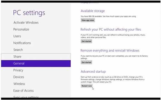Select the Share category
The height and width of the screenshot is (100, 161).
click(x=36, y=57)
